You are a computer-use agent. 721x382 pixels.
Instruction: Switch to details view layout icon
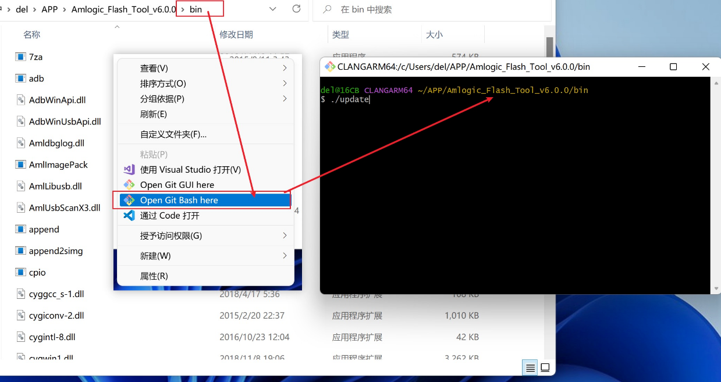pyautogui.click(x=530, y=367)
